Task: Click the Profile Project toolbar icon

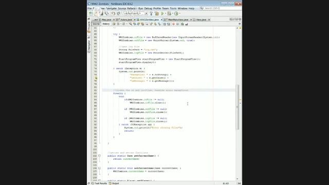Action: (x=176, y=13)
